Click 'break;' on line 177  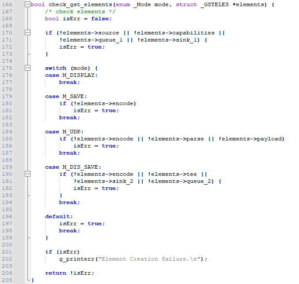pos(70,82)
